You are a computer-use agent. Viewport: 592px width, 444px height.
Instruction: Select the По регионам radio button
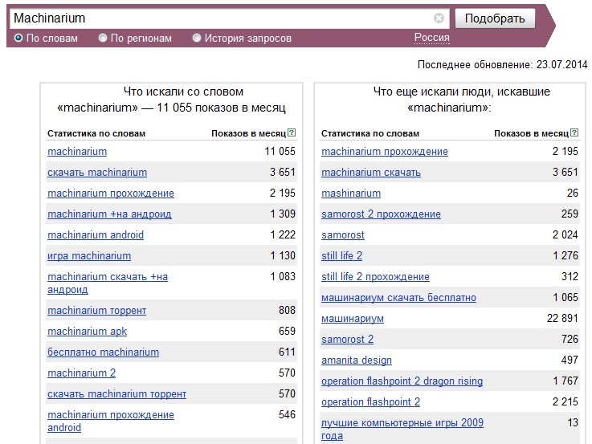pyautogui.click(x=102, y=38)
